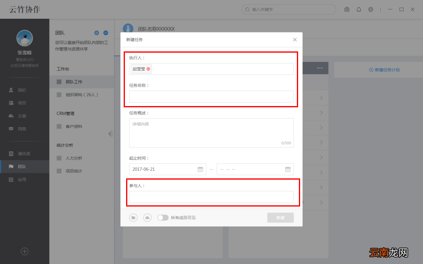Open 云盘 in left sidebar

pyautogui.click(x=25, y=116)
